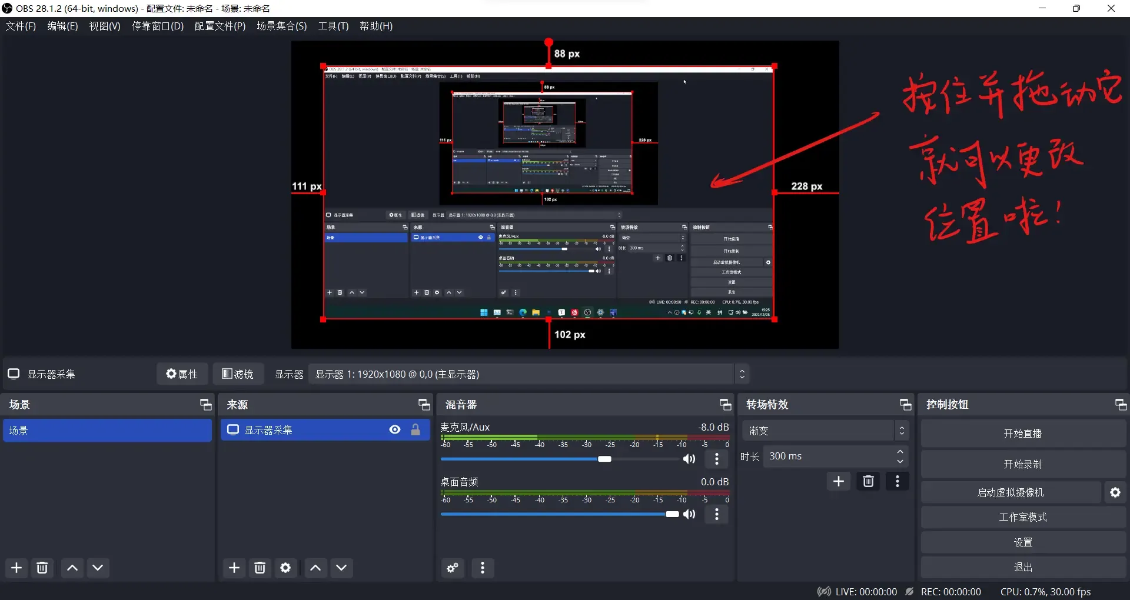Open the 显示器 selection dropdown

click(529, 374)
